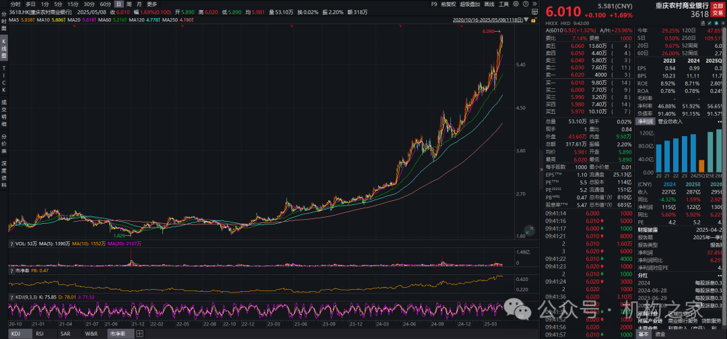The width and height of the screenshot is (727, 339).
Task: Open the 成交明细 side tab
Action: pos(4,113)
